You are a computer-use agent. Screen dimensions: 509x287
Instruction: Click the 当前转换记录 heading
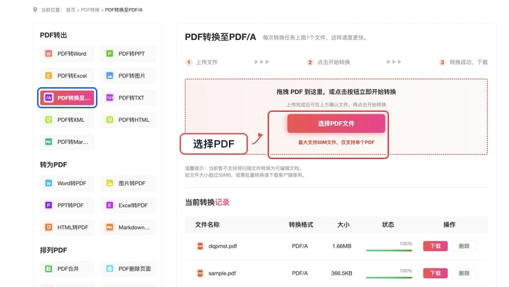[x=207, y=203]
